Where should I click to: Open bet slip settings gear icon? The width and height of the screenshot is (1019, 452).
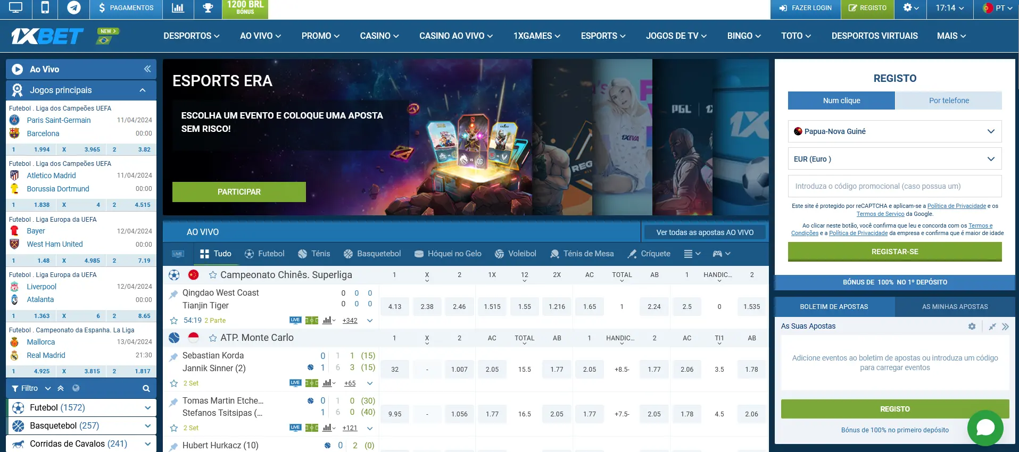click(x=972, y=327)
